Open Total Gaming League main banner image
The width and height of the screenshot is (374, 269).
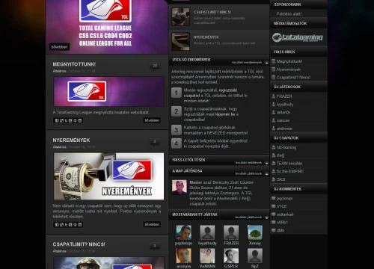coord(107,27)
